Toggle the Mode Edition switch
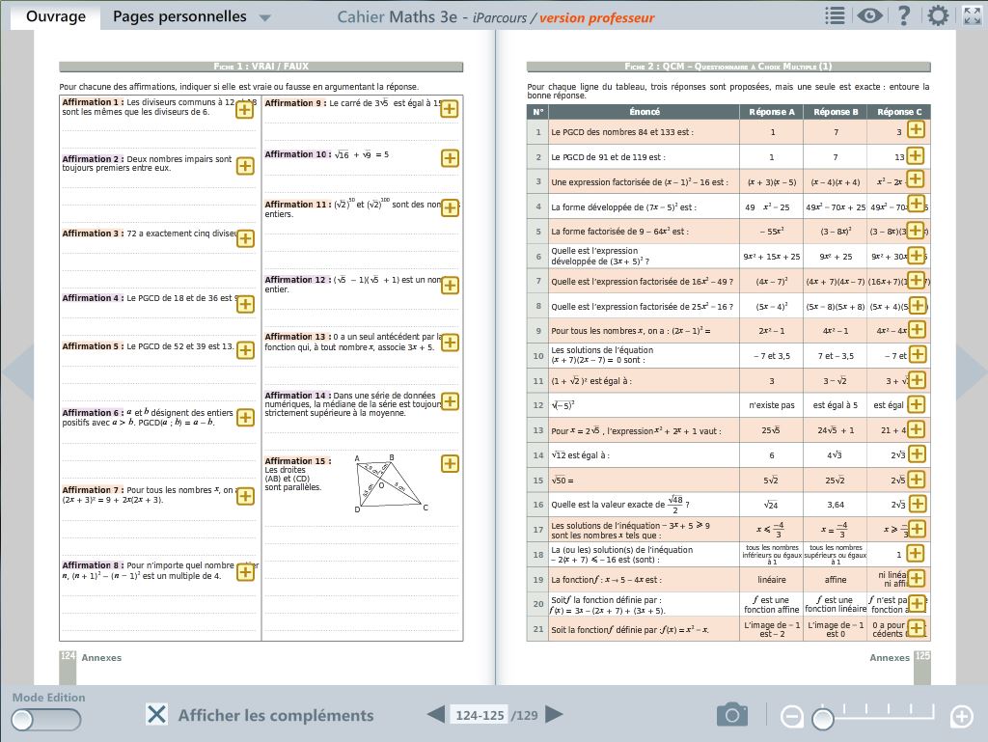The height and width of the screenshot is (742, 988). (46, 719)
